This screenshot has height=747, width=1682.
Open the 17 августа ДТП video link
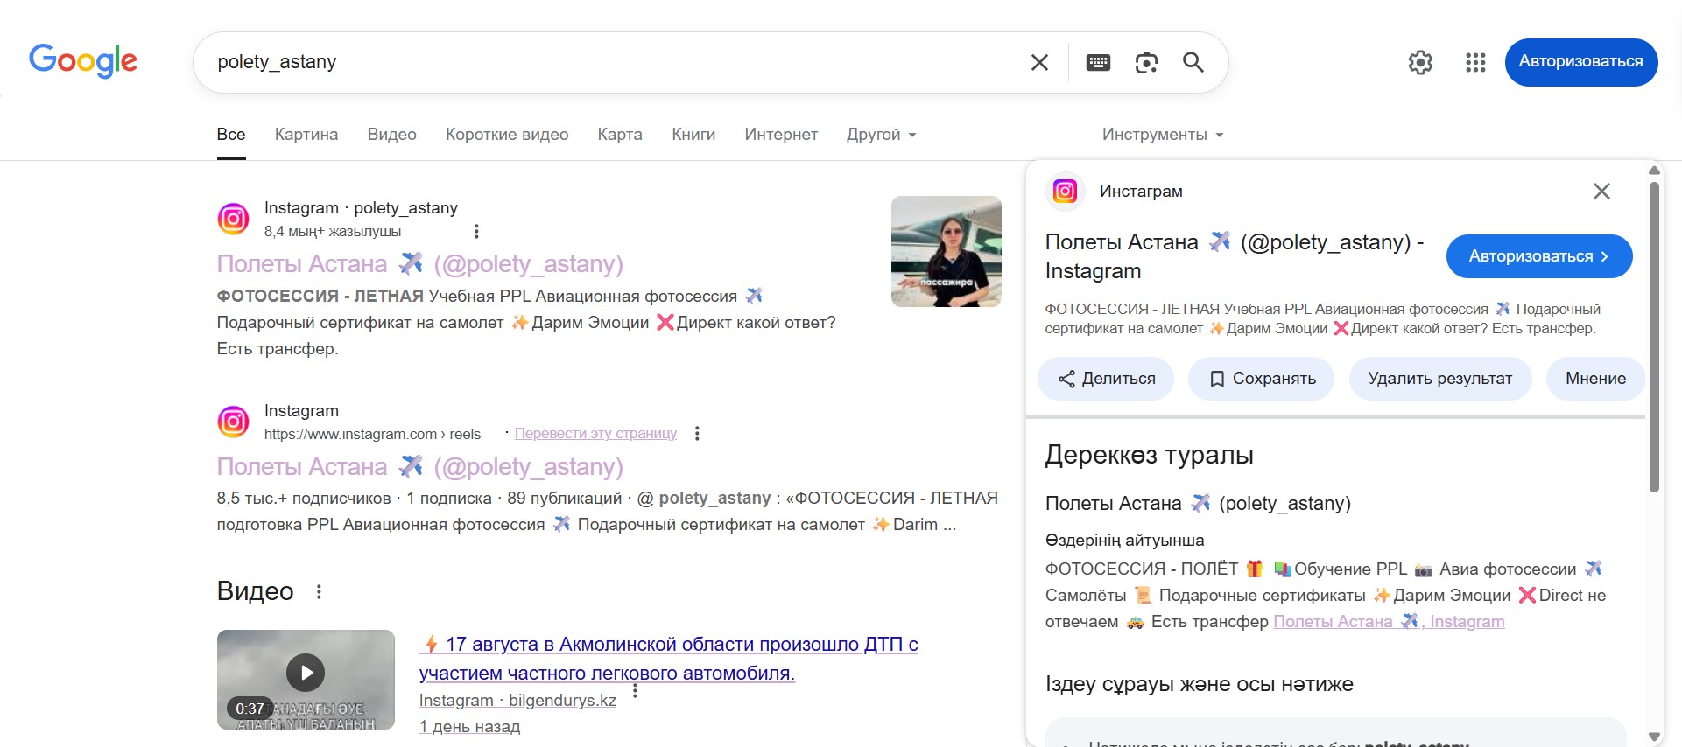tap(669, 659)
